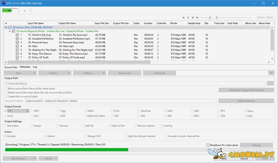Open dropdown arrow right of Reload all

(271, 73)
